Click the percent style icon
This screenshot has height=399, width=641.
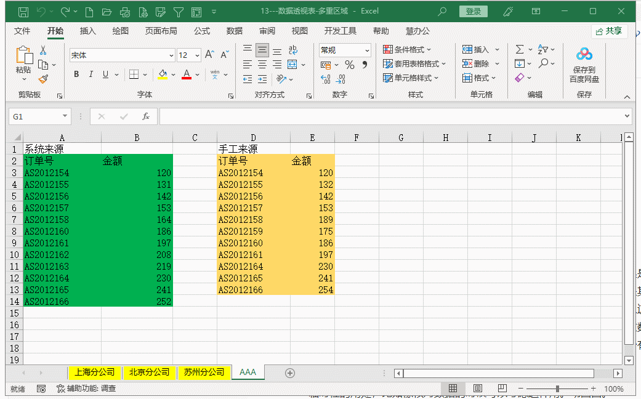(x=350, y=65)
